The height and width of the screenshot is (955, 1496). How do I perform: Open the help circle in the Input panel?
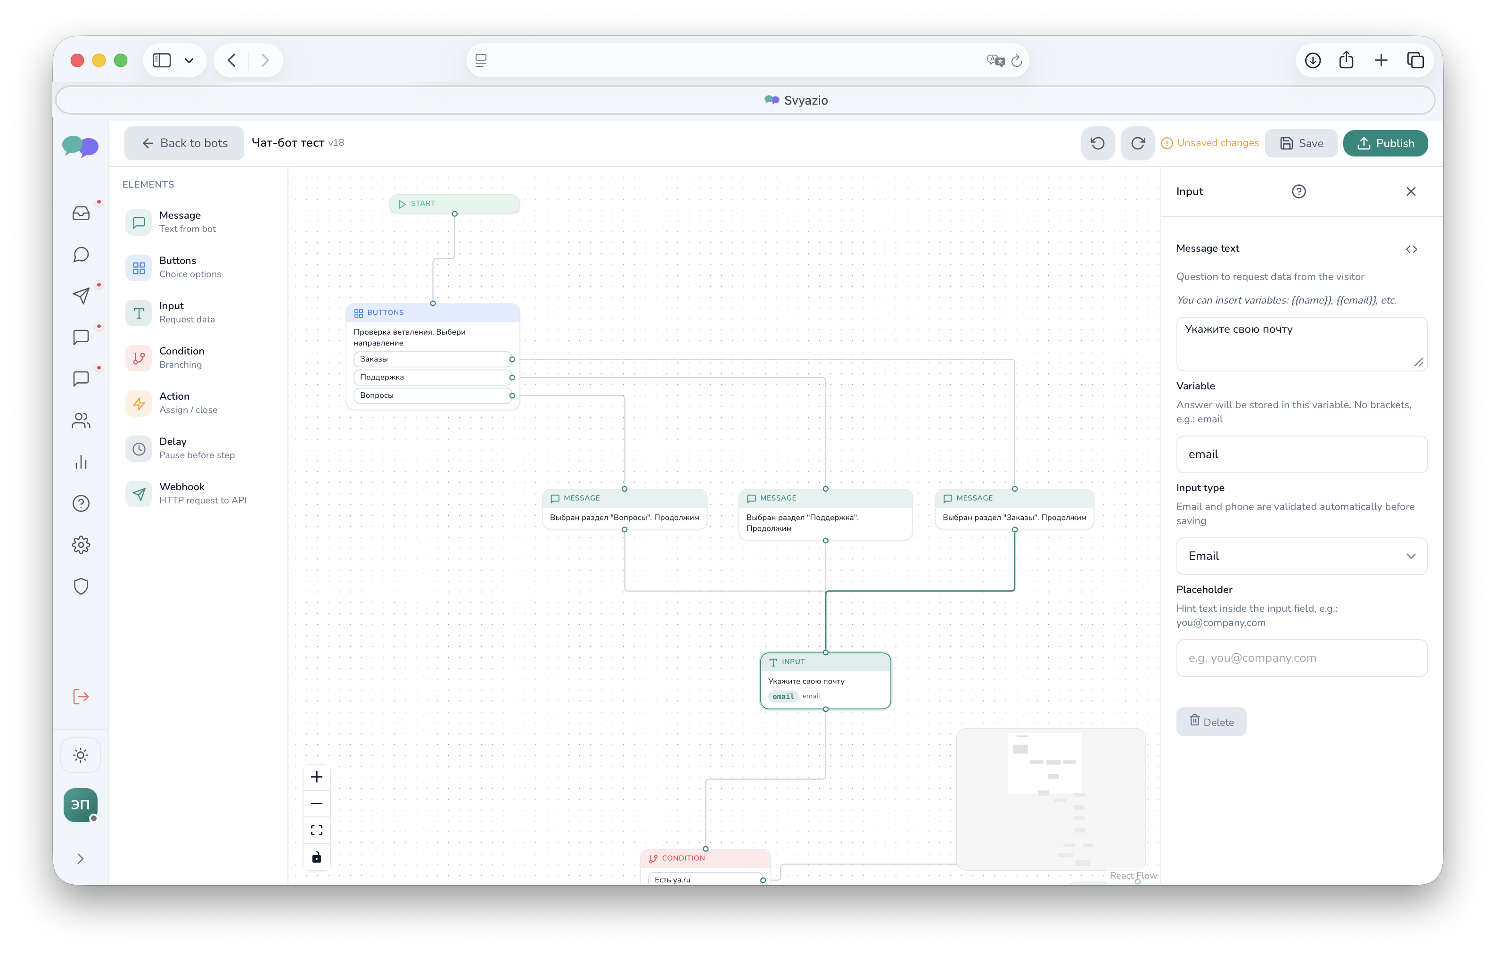pyautogui.click(x=1299, y=191)
